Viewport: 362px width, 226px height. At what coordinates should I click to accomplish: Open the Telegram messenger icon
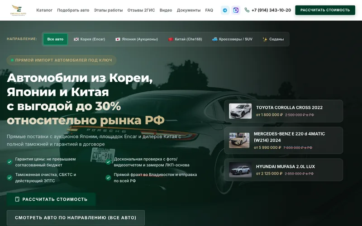(x=225, y=10)
